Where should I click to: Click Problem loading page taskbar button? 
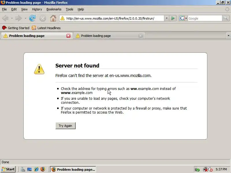pyautogui.click(x=73, y=170)
